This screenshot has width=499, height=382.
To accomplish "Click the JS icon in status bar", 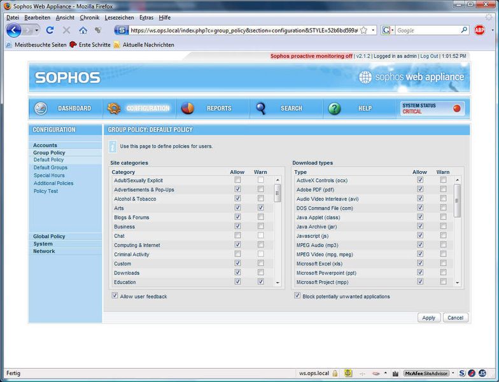I will coord(482,373).
